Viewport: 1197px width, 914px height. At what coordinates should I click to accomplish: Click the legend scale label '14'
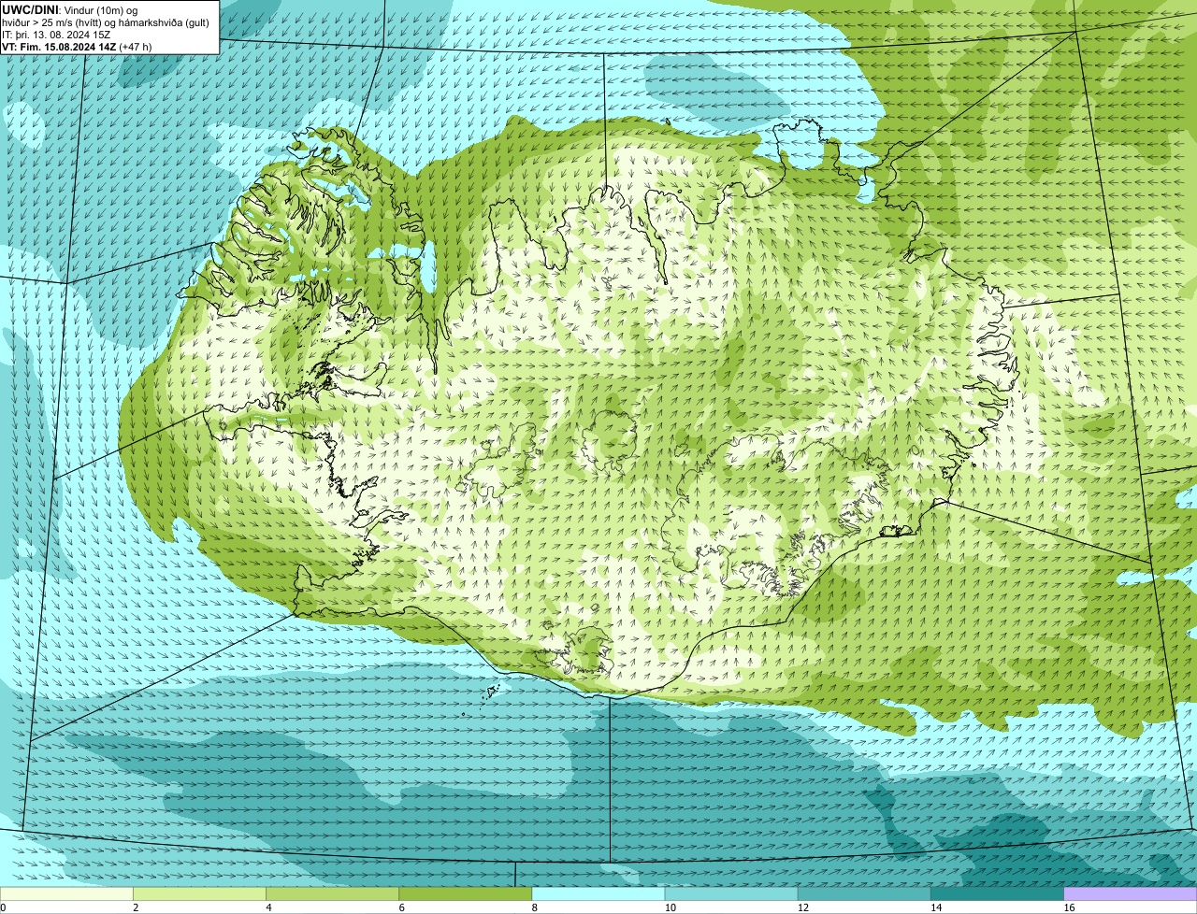coord(936,907)
